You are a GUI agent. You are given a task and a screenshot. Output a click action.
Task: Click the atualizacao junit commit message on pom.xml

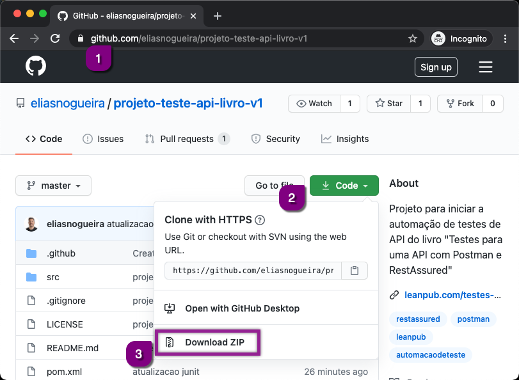pos(166,372)
